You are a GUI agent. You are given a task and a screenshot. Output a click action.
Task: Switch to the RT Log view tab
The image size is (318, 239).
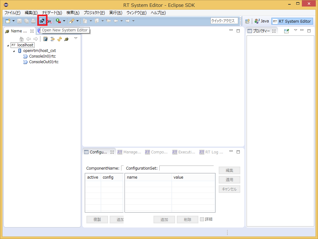(x=211, y=152)
